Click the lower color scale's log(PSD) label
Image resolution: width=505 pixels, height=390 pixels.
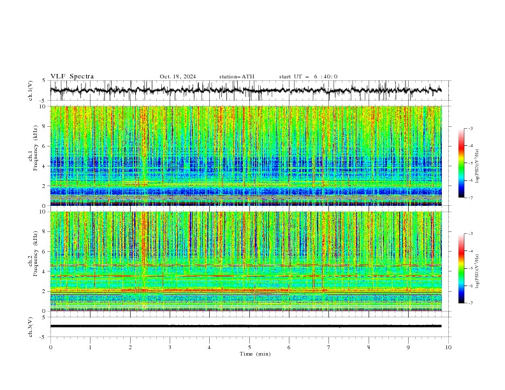pyautogui.click(x=478, y=271)
